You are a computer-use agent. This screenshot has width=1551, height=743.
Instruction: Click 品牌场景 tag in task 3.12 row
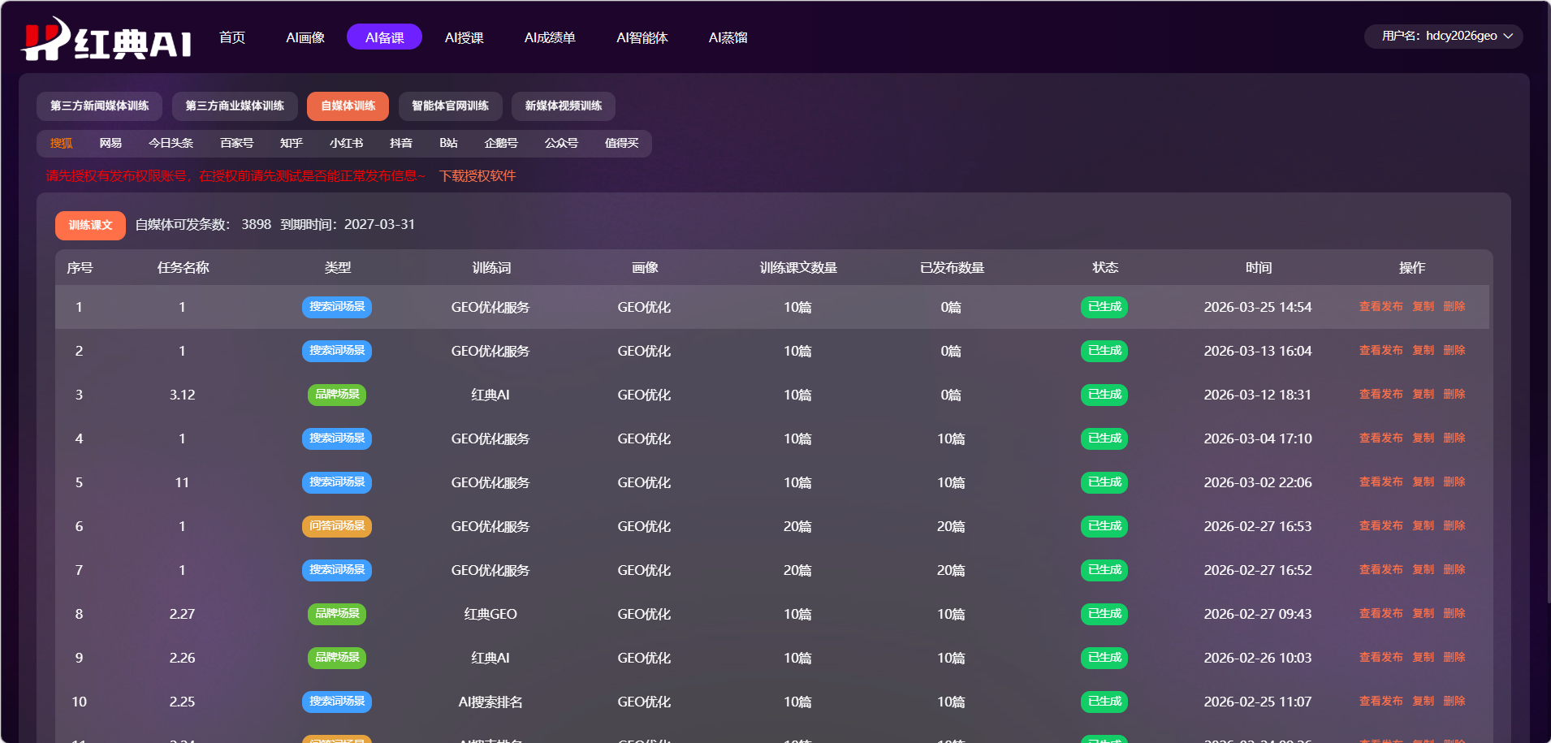[x=337, y=395]
